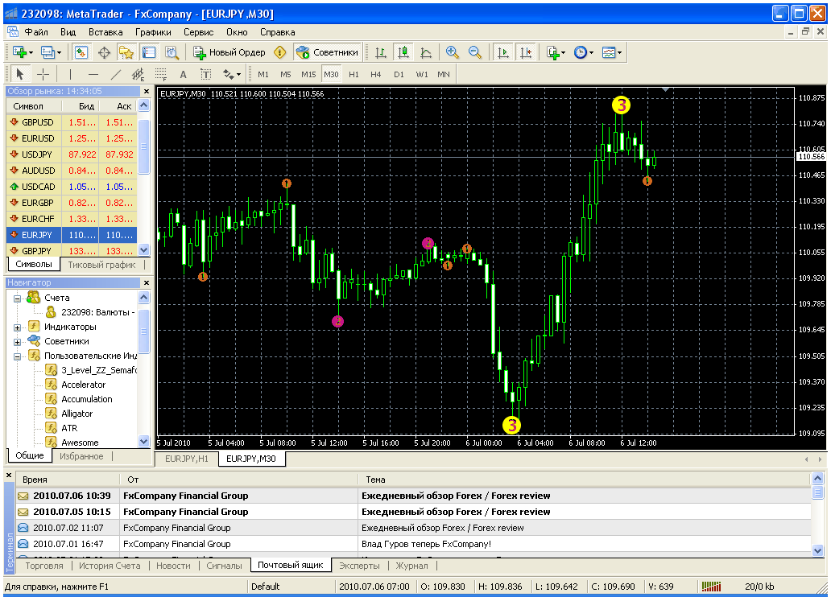Zoom out the chart with minus magnifier
831x597 pixels.
(475, 52)
